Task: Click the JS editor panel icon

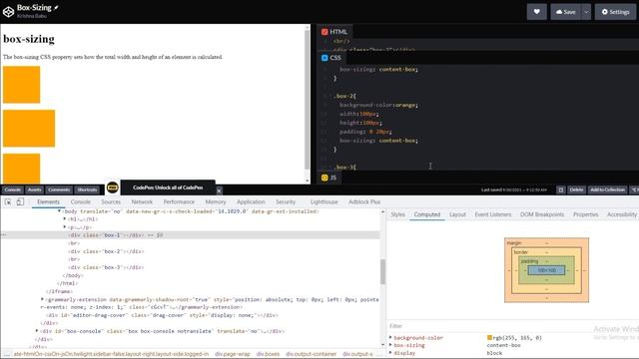Action: tap(324, 178)
